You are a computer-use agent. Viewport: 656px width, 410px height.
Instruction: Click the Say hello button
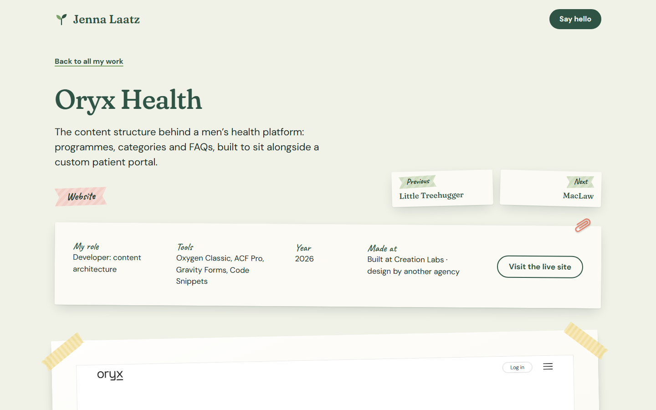575,19
